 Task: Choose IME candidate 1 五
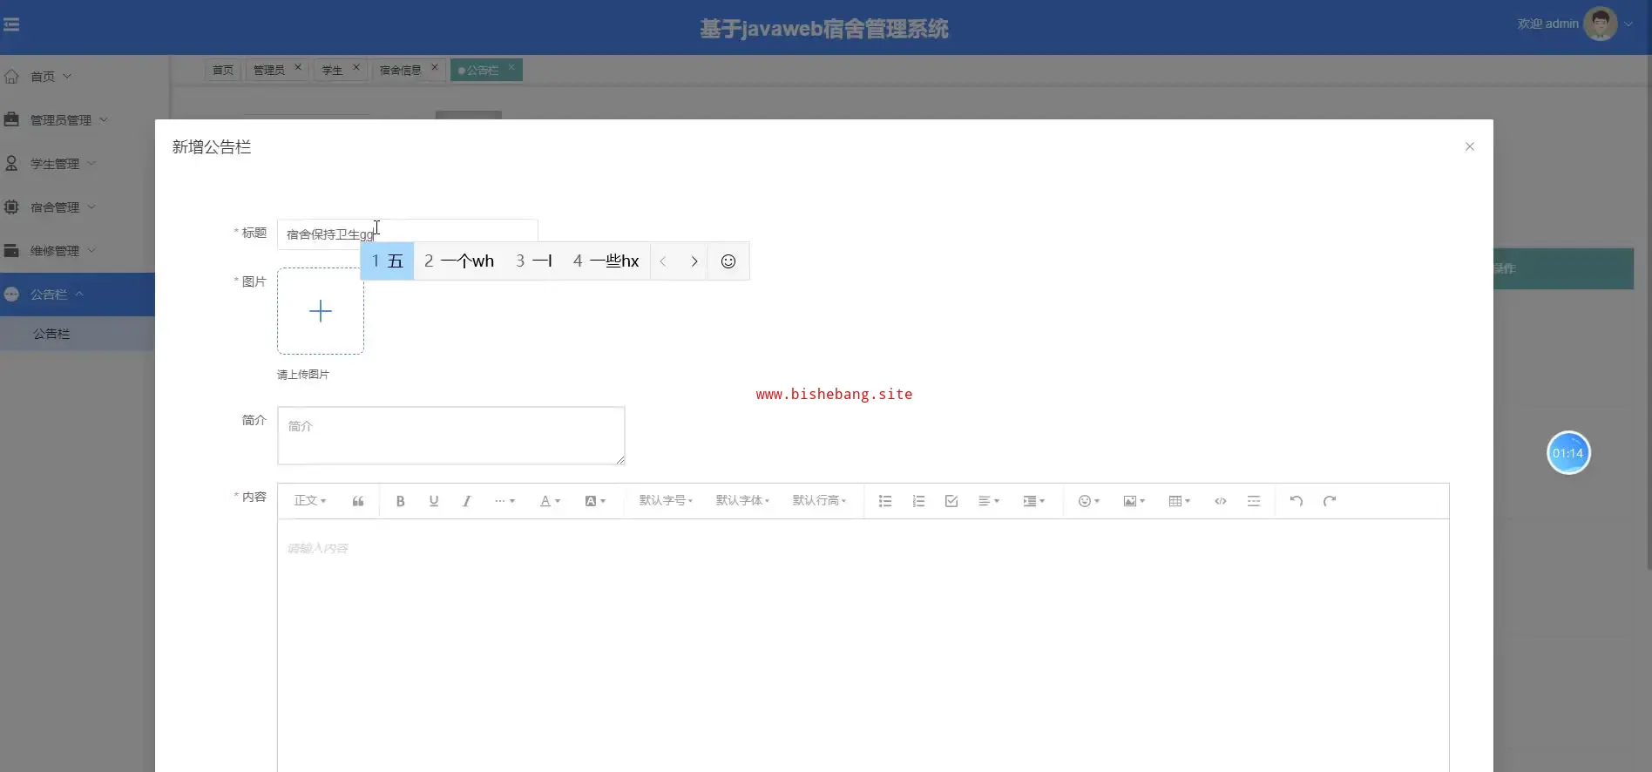(x=387, y=261)
